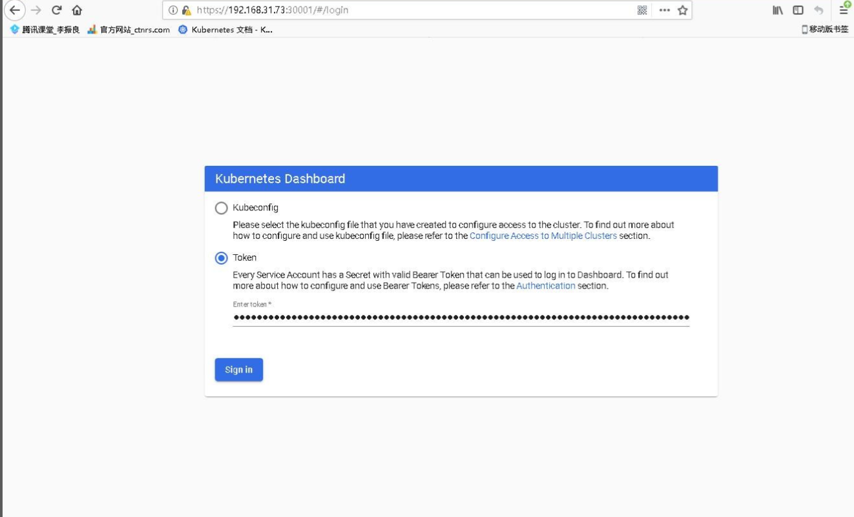Screen dimensions: 854x517
Task: Toggle the browser sidebar view
Action: click(798, 10)
